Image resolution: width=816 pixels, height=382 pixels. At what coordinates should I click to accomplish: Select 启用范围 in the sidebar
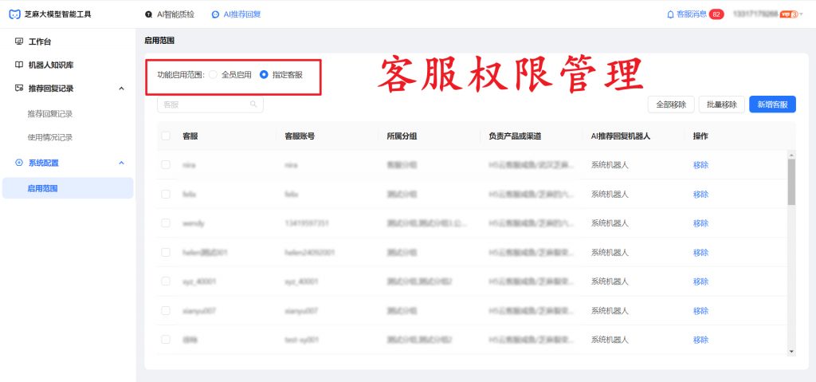click(68, 188)
